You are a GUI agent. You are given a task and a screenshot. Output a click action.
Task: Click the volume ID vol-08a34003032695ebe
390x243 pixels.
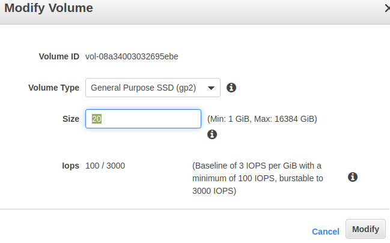132,56
